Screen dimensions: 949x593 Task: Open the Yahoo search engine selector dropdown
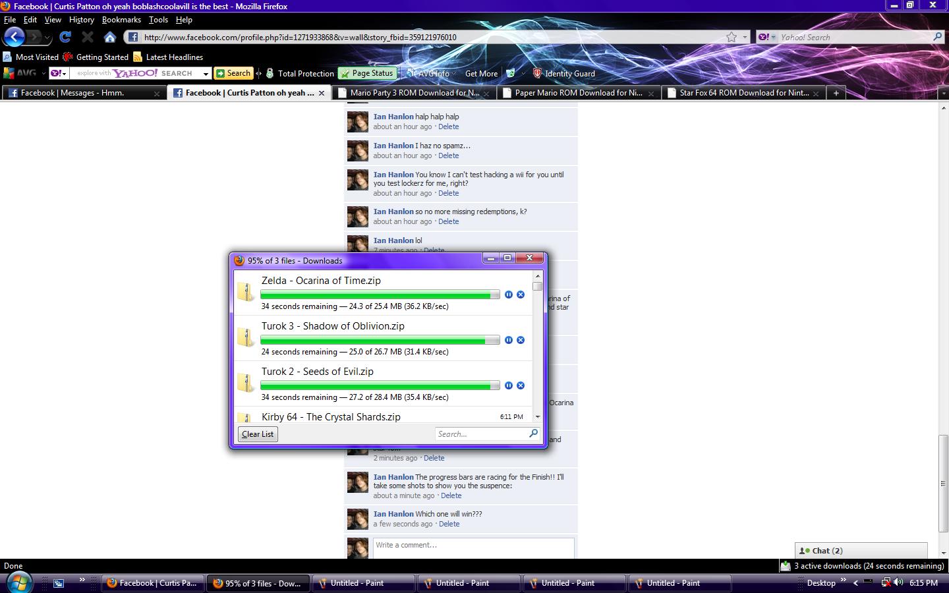click(x=766, y=37)
